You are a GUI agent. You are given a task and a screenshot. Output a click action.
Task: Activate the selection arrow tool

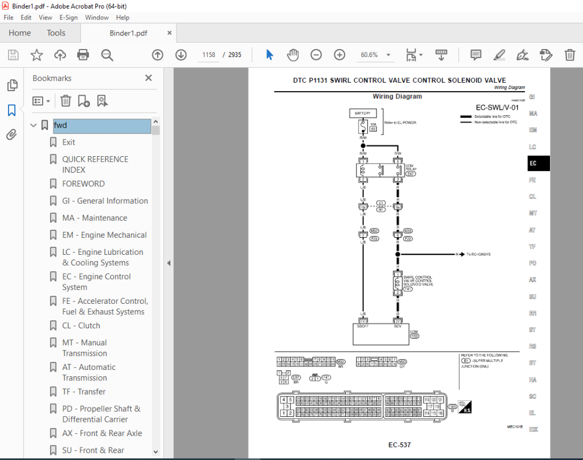269,55
